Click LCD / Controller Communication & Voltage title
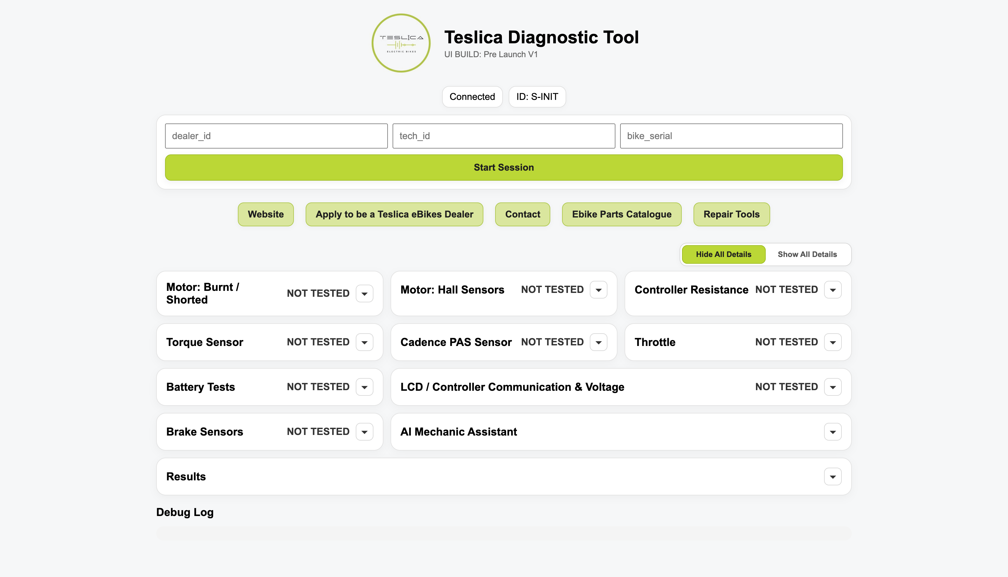1008x577 pixels. click(x=512, y=387)
